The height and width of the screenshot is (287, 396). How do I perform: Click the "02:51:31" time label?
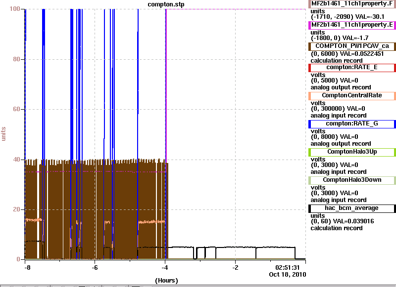288,268
